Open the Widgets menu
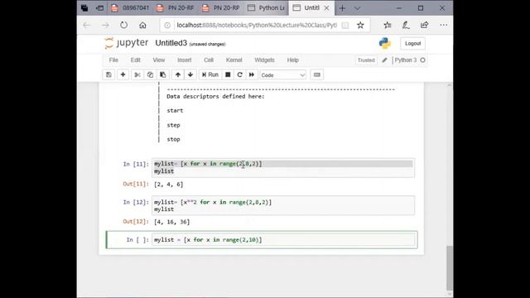The height and width of the screenshot is (298, 530). 264,60
